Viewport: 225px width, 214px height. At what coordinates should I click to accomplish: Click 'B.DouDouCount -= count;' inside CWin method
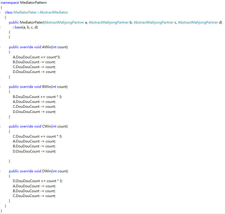(34, 146)
